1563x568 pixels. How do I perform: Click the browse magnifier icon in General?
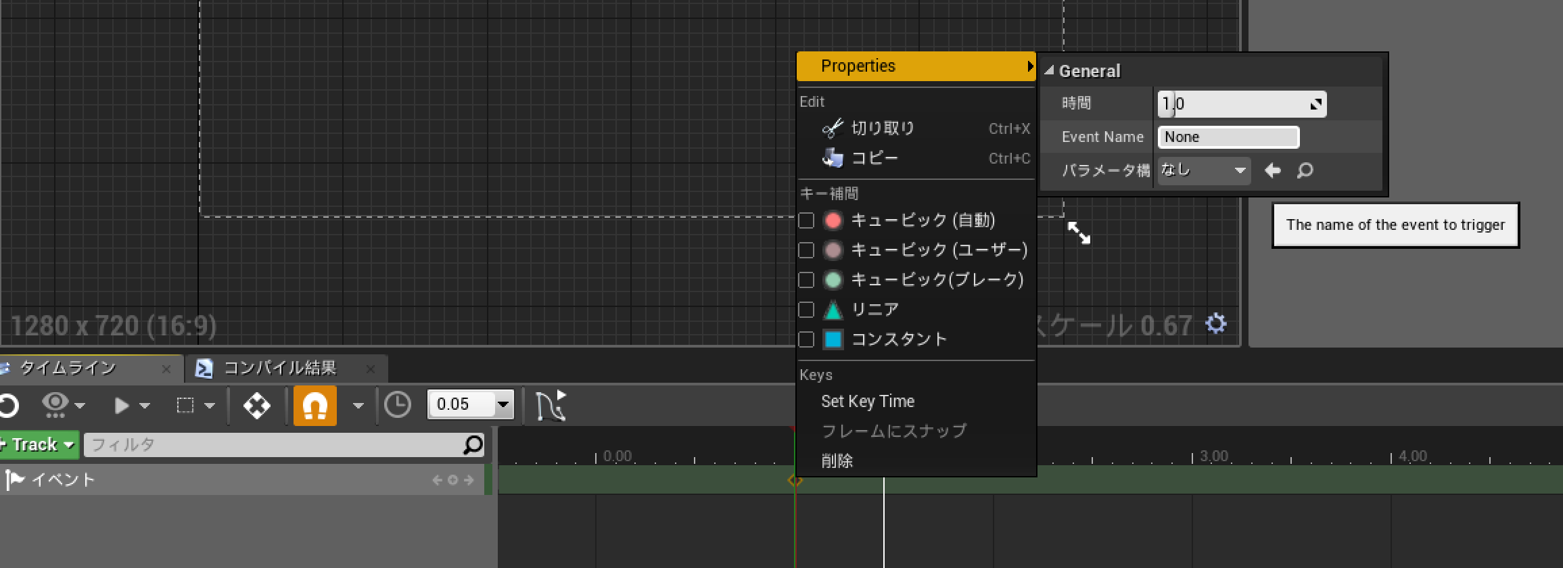click(x=1305, y=170)
